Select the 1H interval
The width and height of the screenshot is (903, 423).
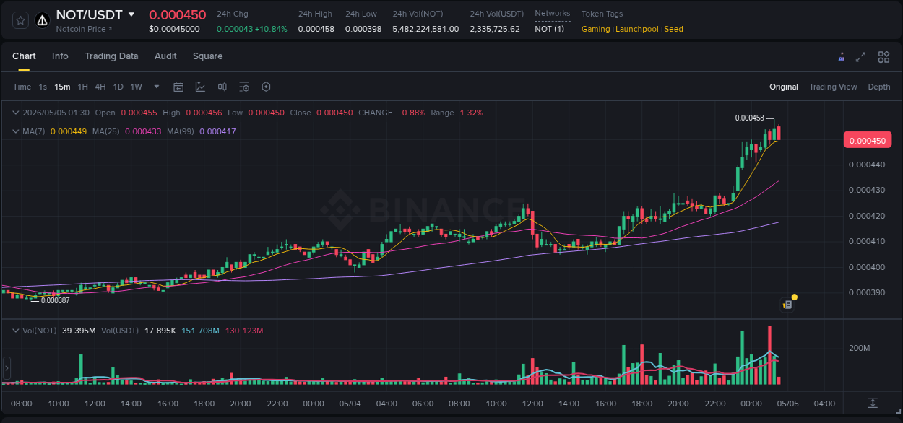pos(83,87)
